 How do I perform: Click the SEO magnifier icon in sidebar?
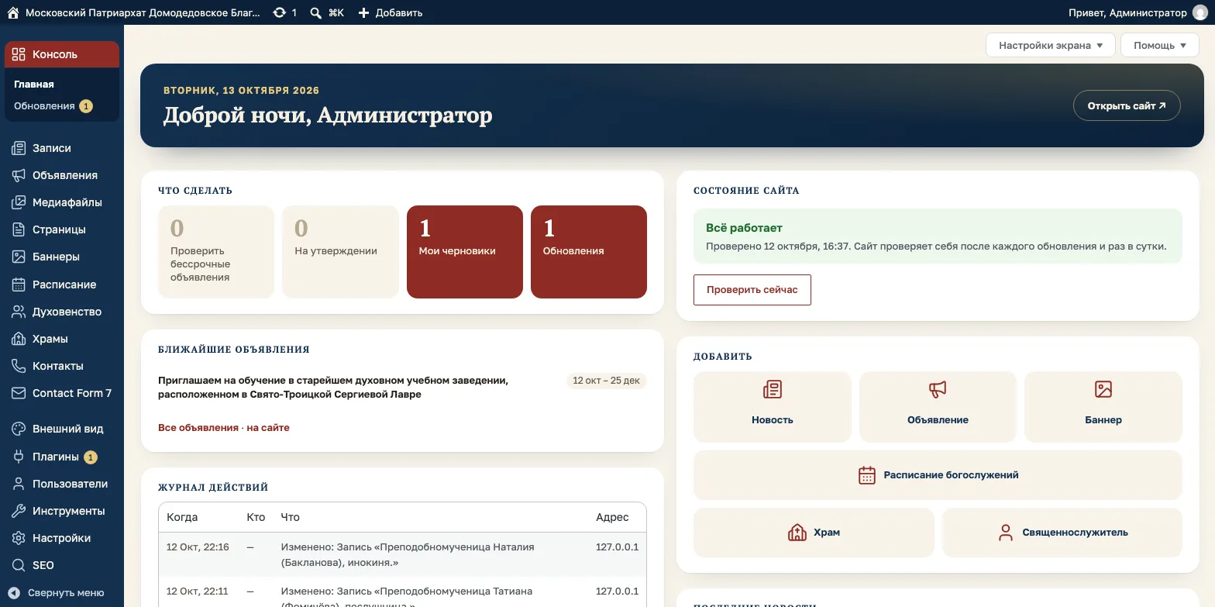19,565
